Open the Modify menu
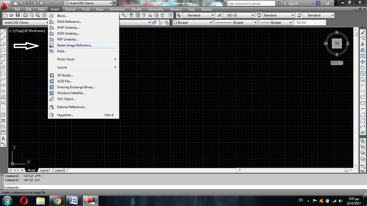 tap(137, 9)
